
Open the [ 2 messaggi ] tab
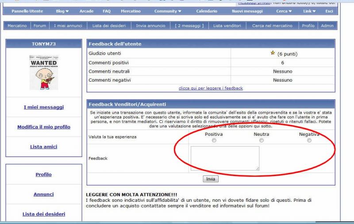(x=189, y=26)
